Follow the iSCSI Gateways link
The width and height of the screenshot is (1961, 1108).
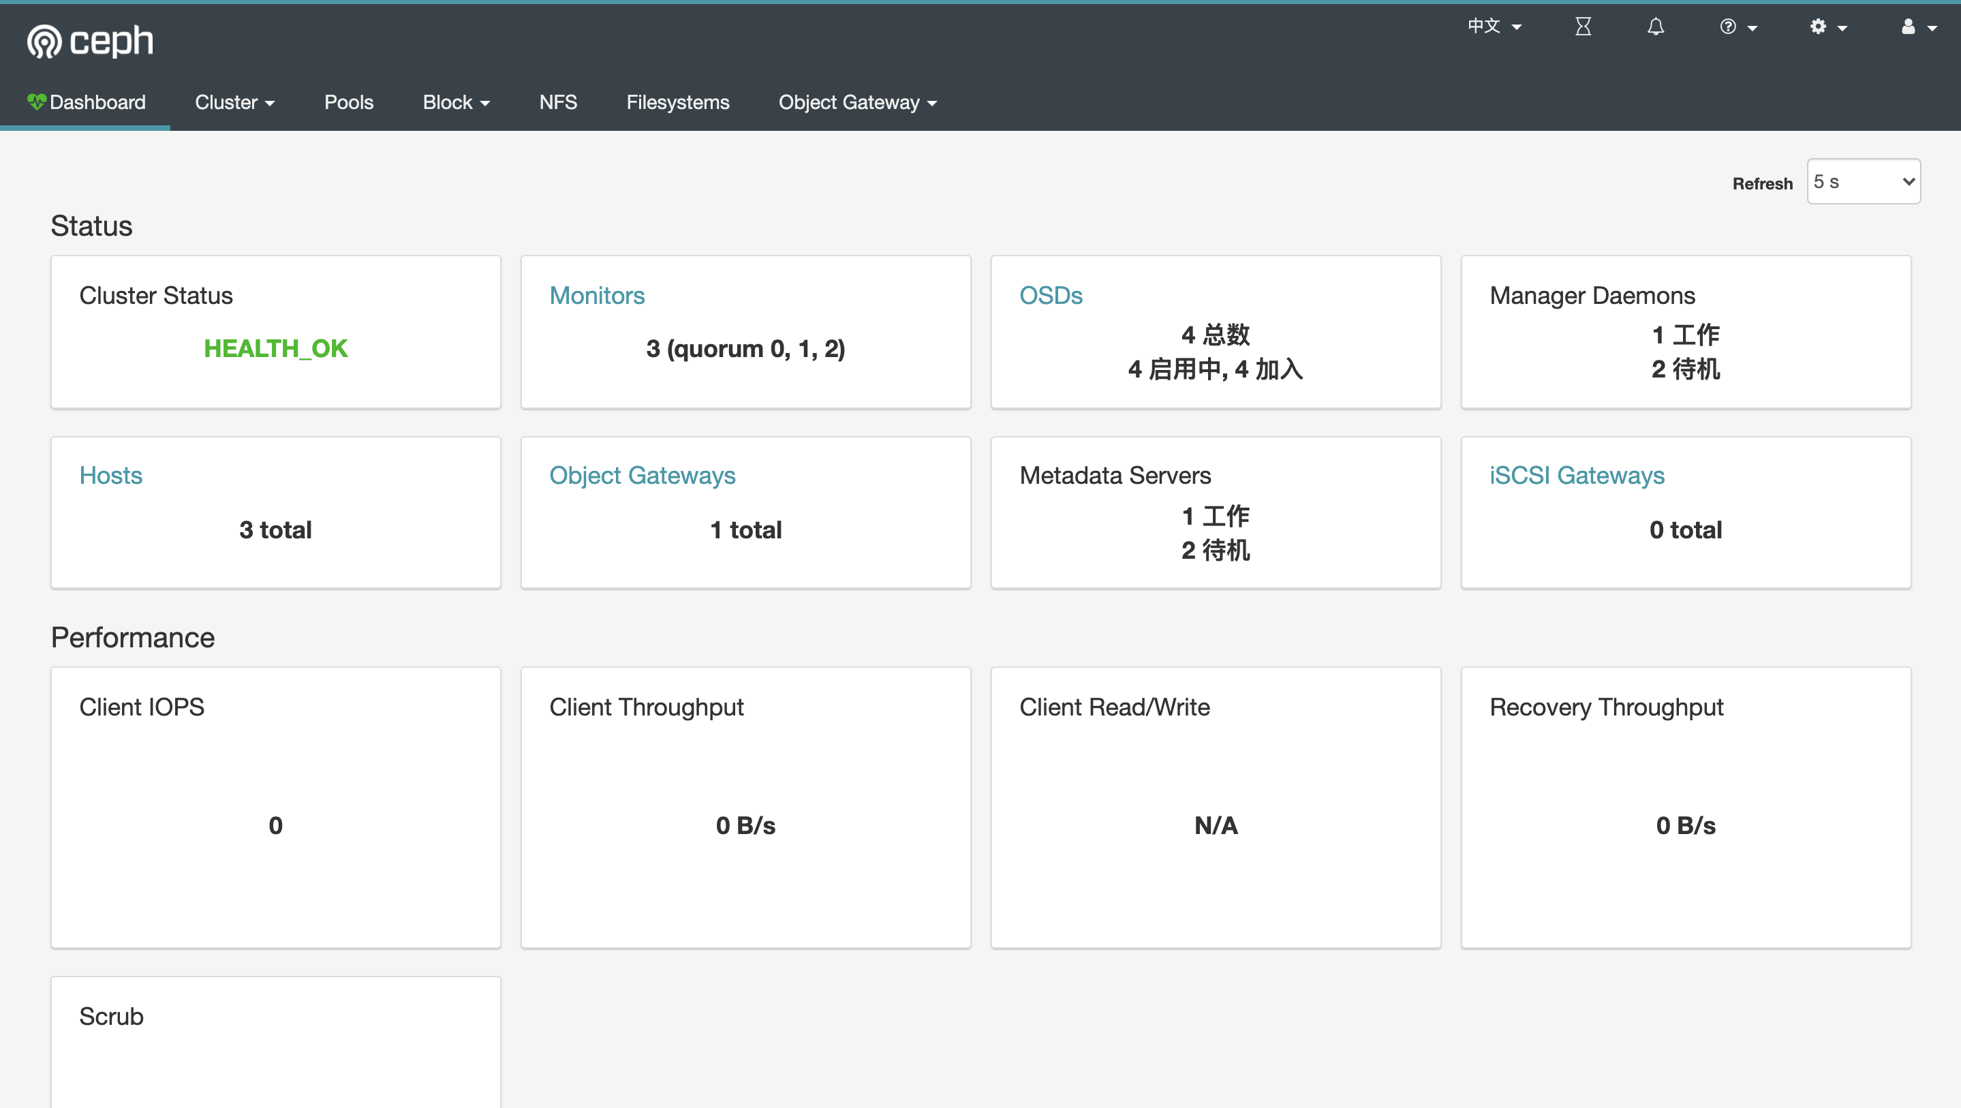point(1577,474)
